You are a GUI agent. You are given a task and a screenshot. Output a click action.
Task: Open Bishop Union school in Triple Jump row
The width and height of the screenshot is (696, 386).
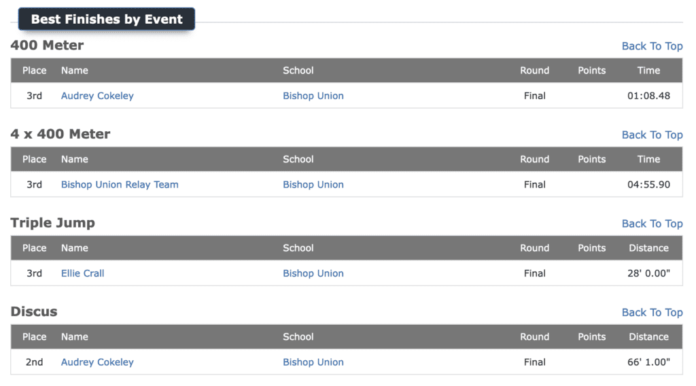tap(313, 273)
